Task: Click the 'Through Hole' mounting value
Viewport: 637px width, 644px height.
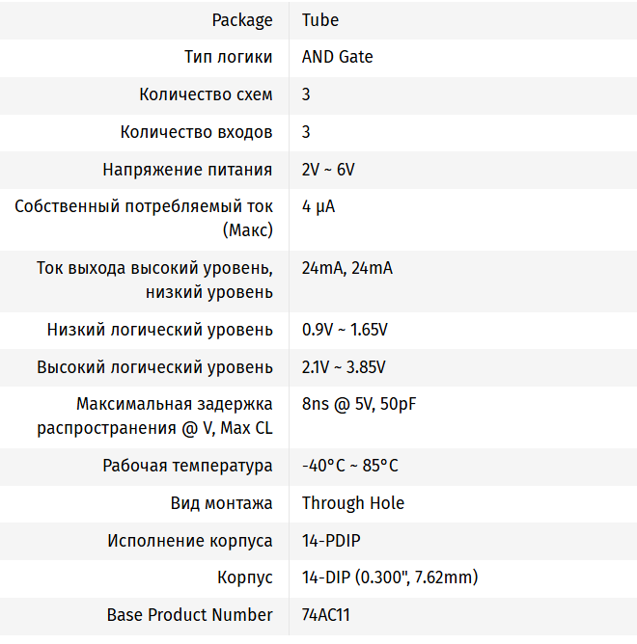Action: point(353,503)
